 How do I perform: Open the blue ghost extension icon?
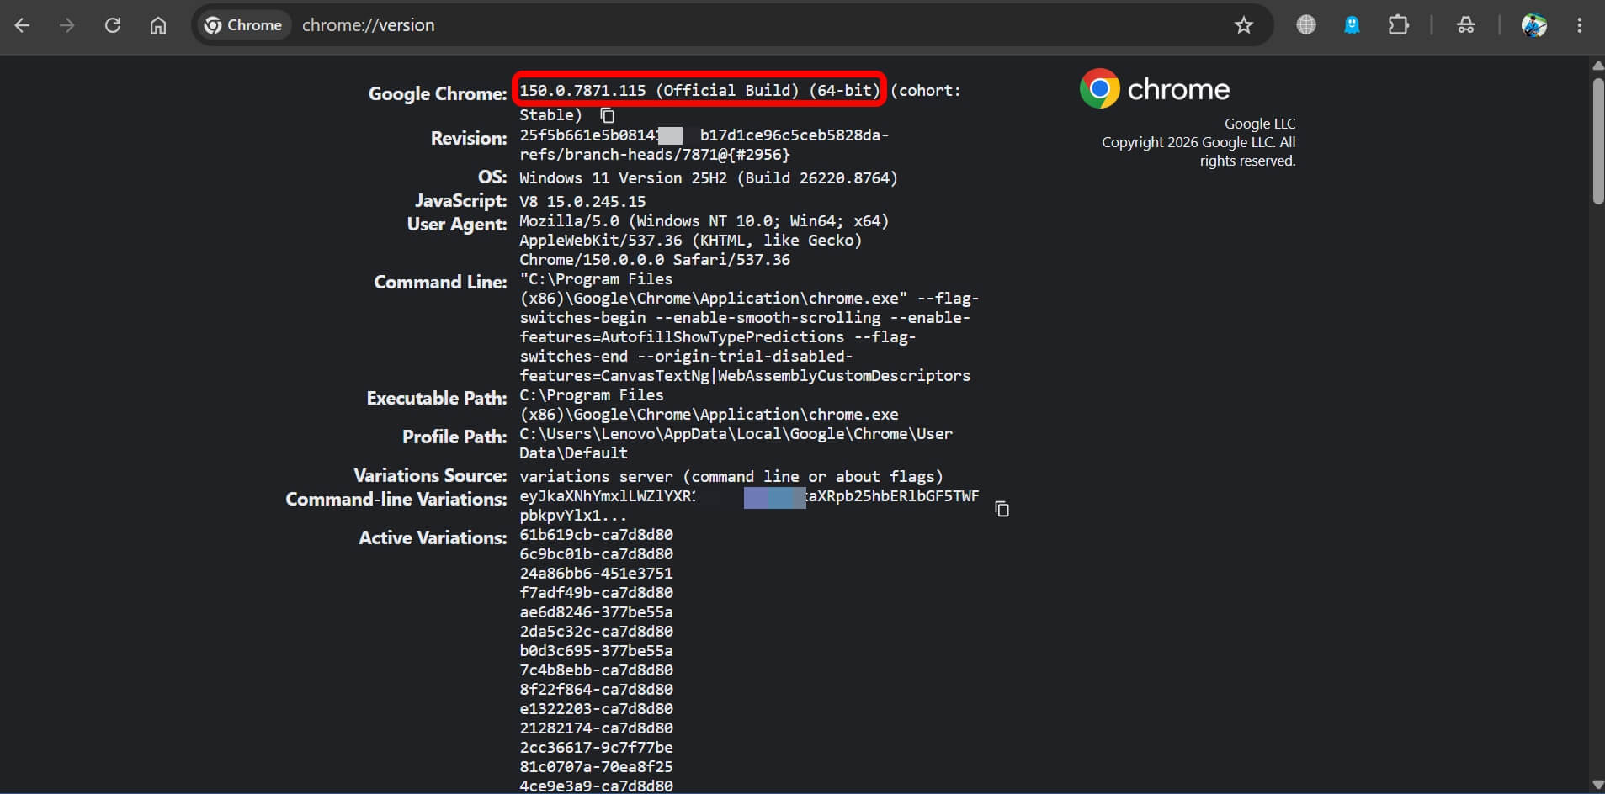pos(1352,25)
